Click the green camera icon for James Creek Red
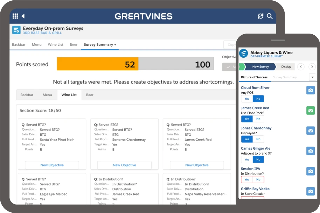Viewport: 320px width, 213px height. click(x=311, y=110)
